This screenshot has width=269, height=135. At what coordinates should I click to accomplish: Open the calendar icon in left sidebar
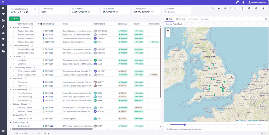(x=3, y=8)
